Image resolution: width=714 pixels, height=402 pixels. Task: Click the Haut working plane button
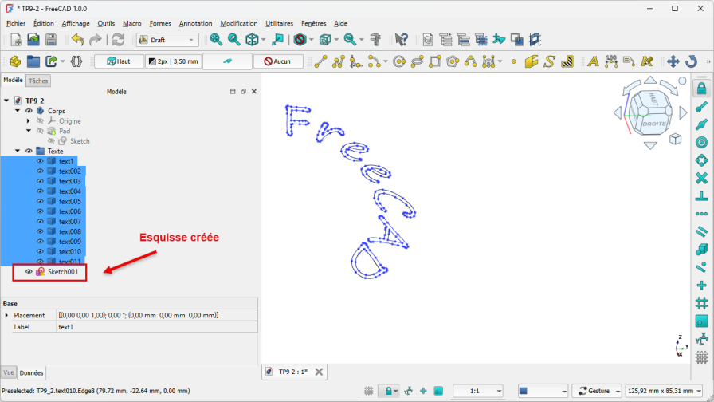pyautogui.click(x=119, y=61)
